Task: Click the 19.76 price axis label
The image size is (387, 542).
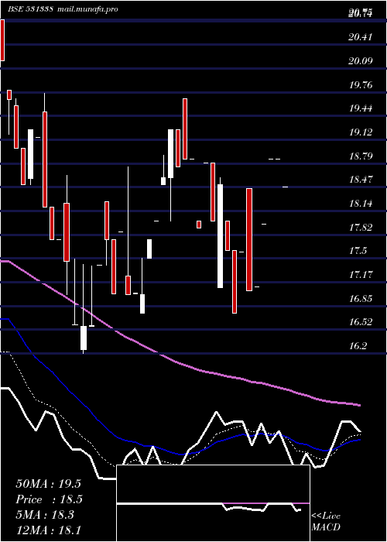Action: pyautogui.click(x=361, y=84)
